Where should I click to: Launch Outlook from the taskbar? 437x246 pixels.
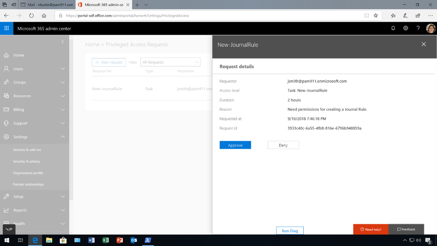(x=134, y=240)
